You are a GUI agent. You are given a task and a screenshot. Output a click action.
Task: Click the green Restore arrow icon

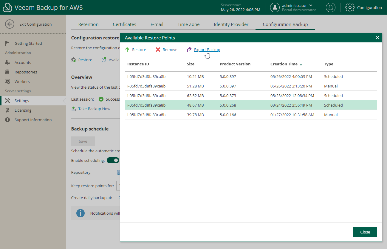pyautogui.click(x=127, y=50)
